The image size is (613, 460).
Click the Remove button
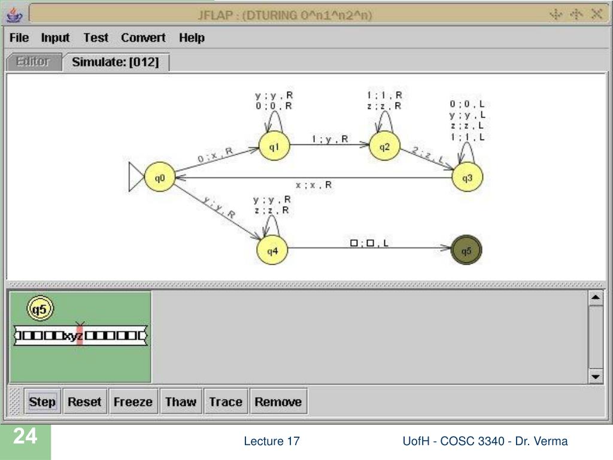click(278, 401)
